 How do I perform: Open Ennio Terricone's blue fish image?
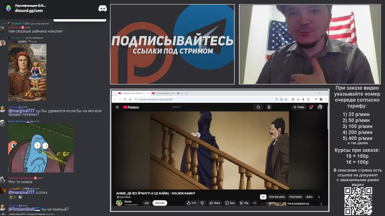(x=41, y=148)
